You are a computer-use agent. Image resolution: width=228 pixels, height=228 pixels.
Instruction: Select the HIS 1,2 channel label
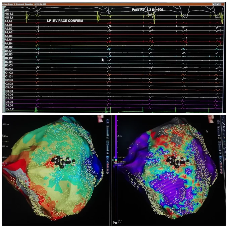tap(9, 14)
